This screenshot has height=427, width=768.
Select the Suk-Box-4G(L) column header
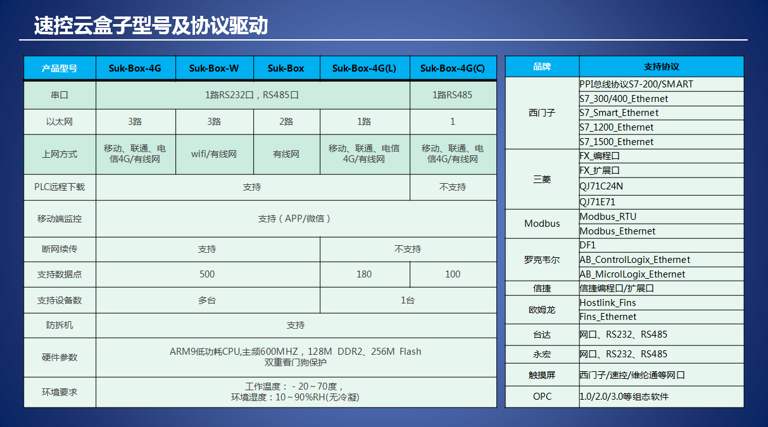[x=364, y=68]
